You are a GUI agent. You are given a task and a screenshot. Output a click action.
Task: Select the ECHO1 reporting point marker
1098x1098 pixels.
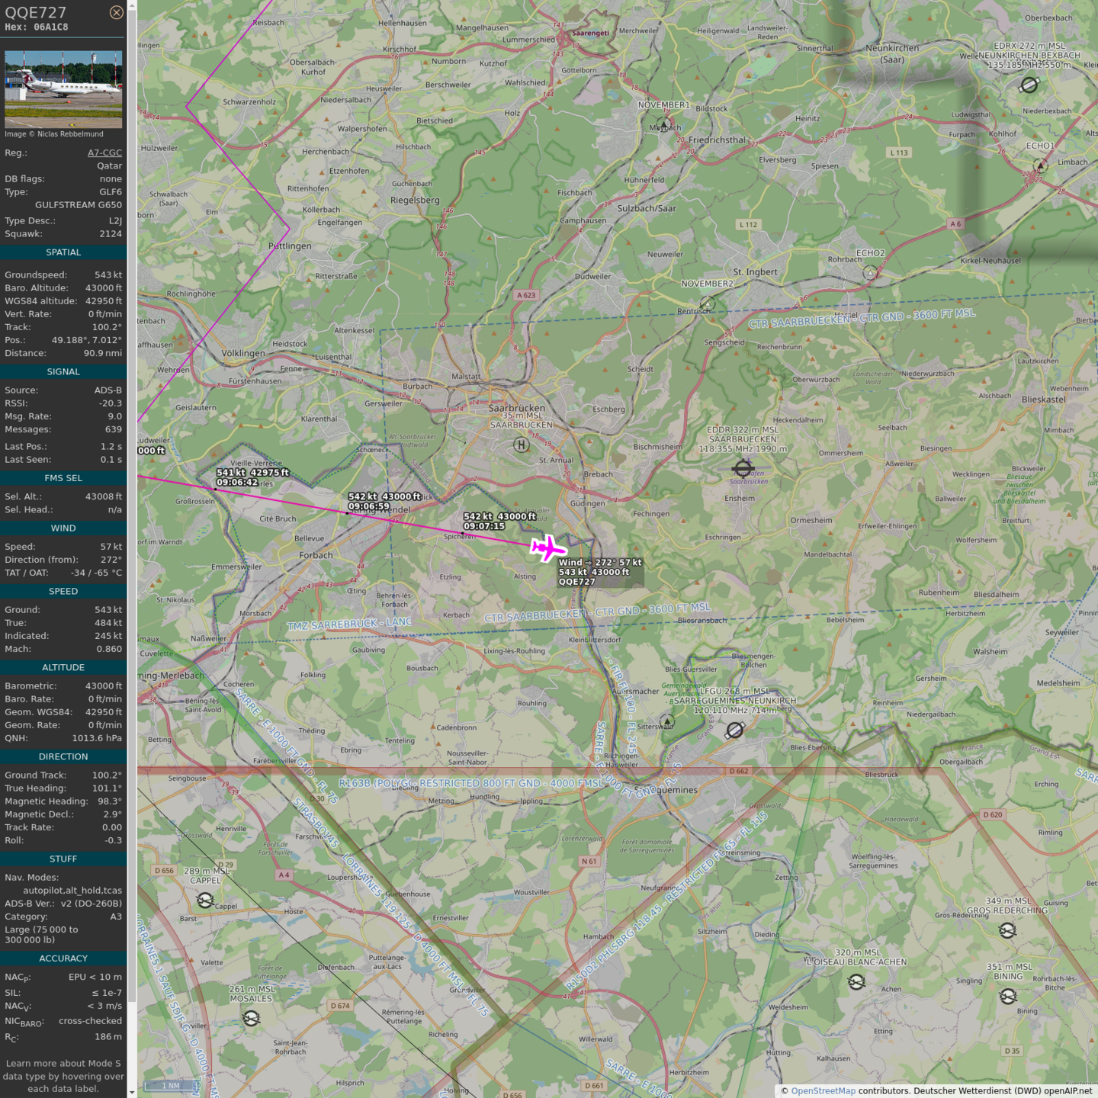[1040, 165]
